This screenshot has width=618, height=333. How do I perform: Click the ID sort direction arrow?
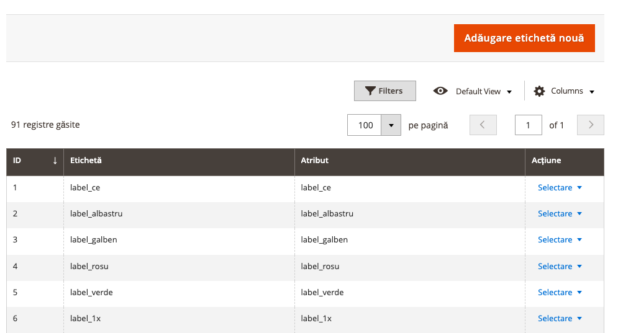(55, 160)
